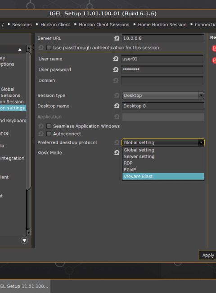Click revert icon beside Preferred desktop protocol
The height and width of the screenshot is (293, 216).
coord(117,142)
